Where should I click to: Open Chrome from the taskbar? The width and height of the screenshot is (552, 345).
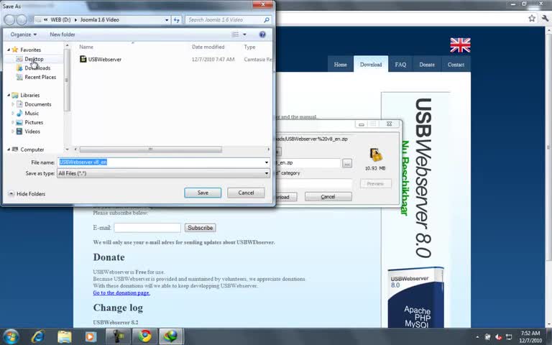coord(144,336)
